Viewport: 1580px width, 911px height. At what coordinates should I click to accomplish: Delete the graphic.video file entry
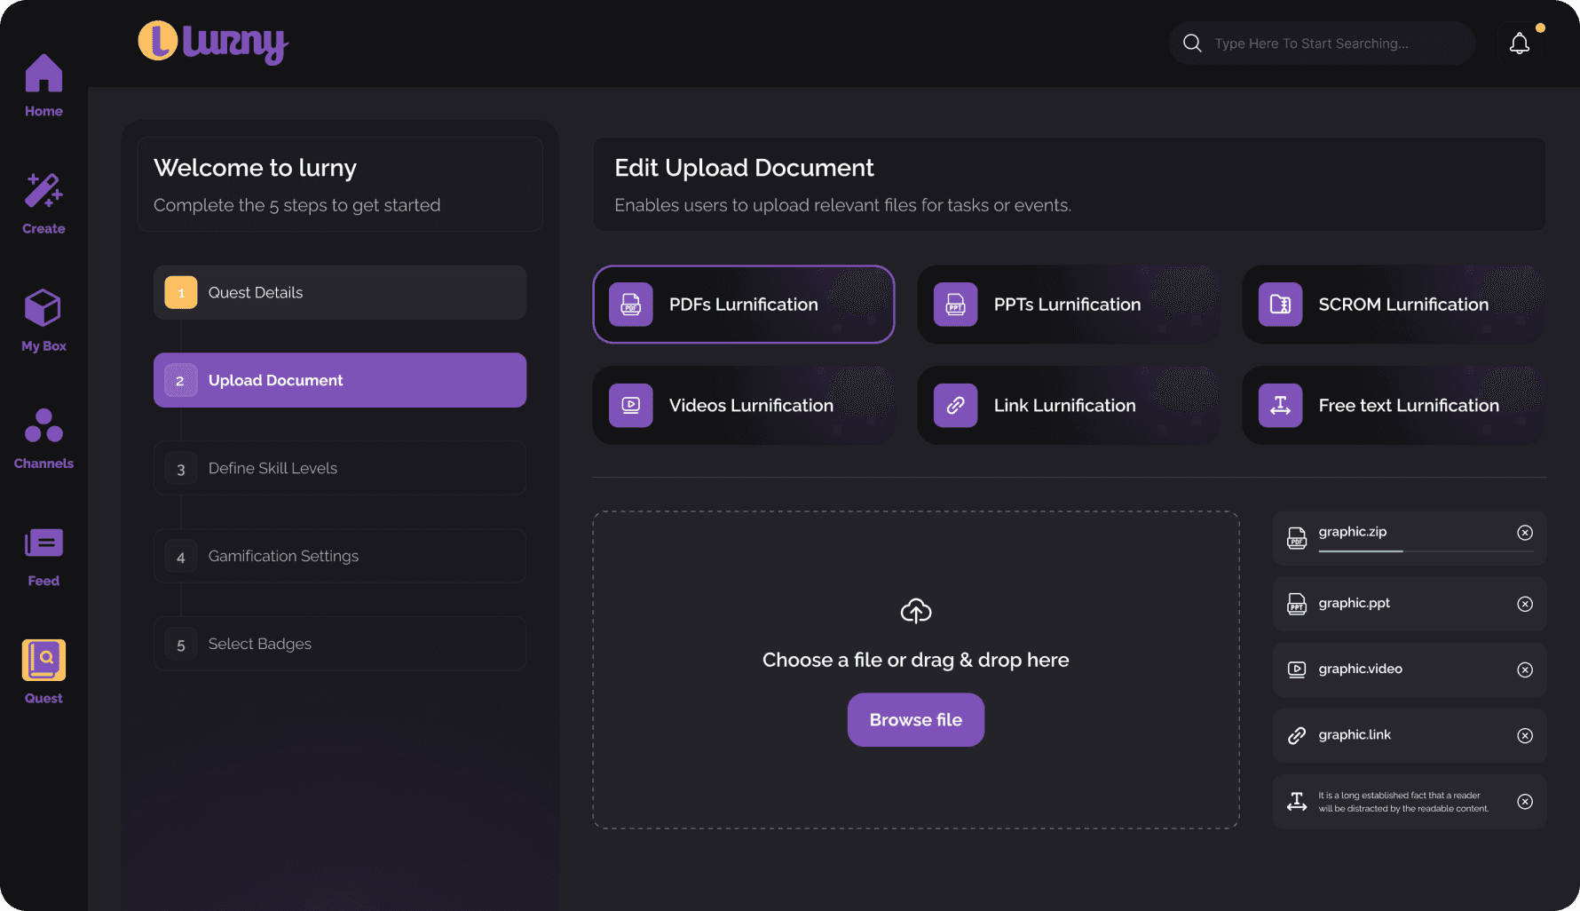[1525, 669]
